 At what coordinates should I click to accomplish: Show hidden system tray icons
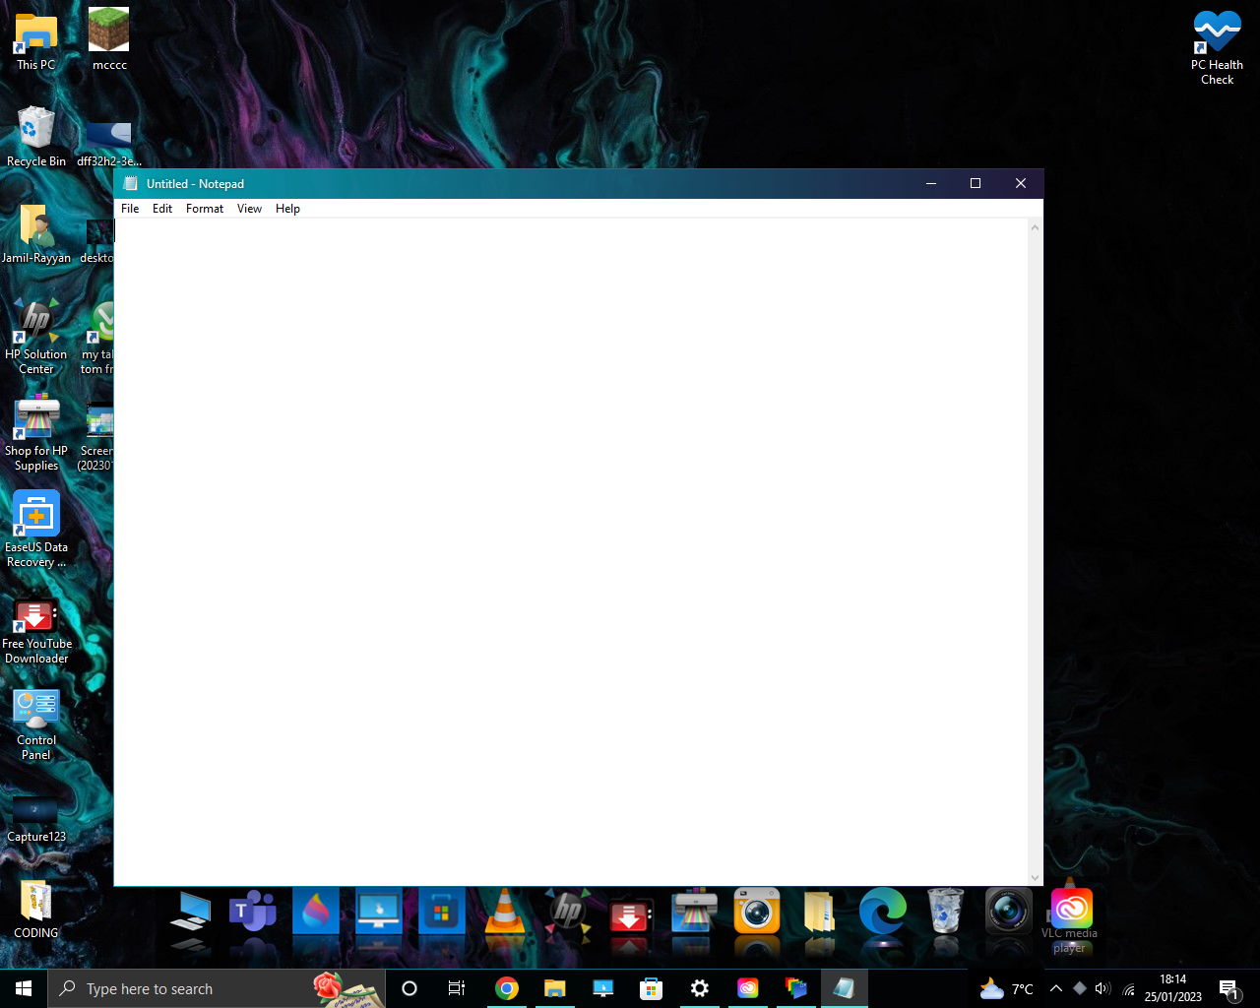tap(1056, 988)
